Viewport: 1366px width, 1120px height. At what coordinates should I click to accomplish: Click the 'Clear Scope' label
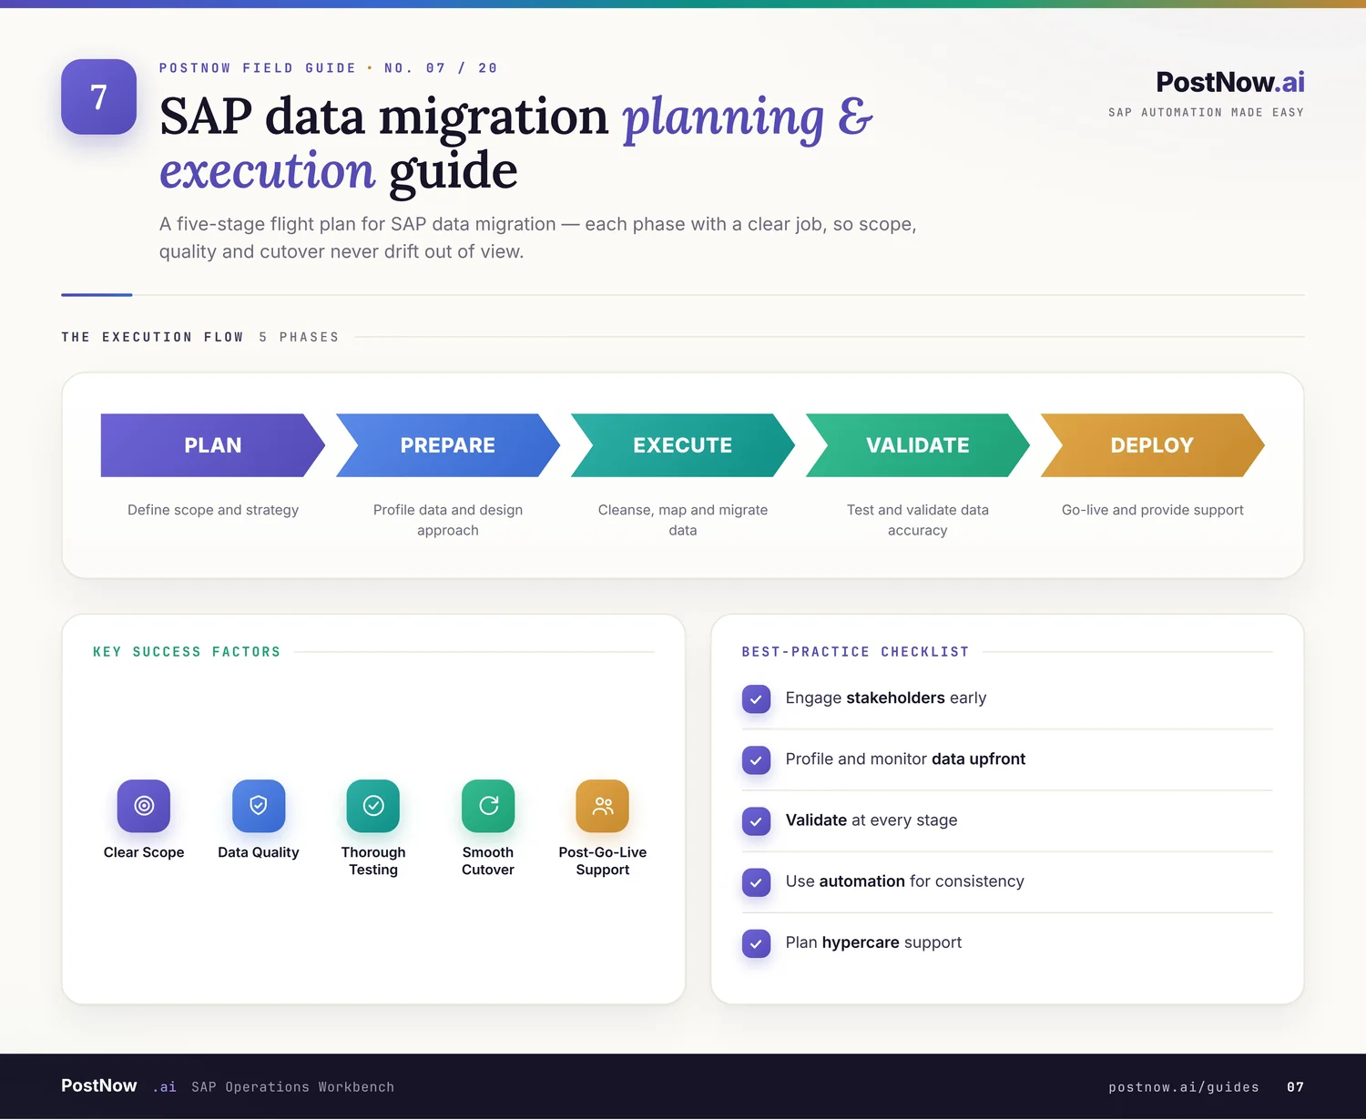144,852
